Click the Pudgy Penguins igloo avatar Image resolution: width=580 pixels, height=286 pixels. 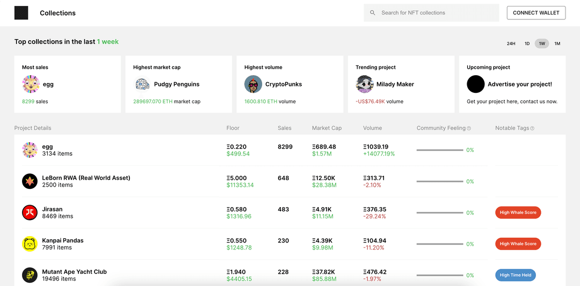[x=142, y=84]
